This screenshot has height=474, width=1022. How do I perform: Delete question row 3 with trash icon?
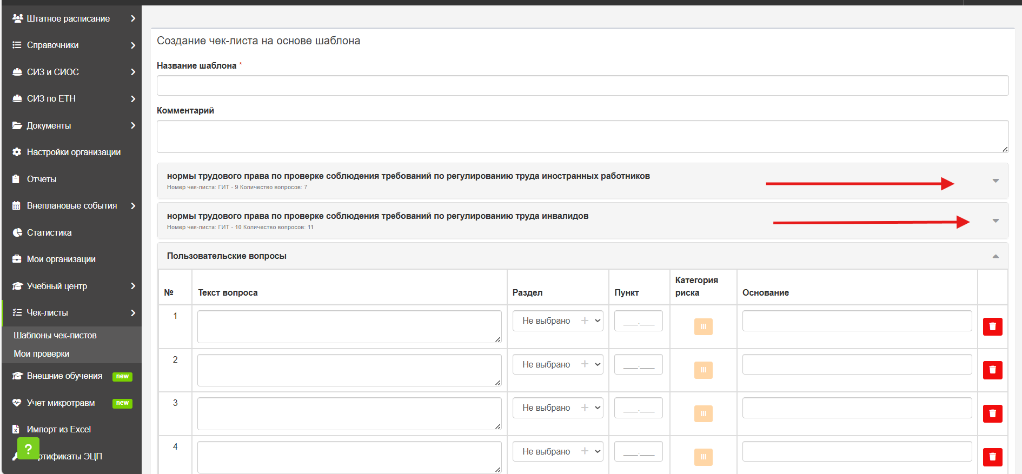click(x=992, y=413)
